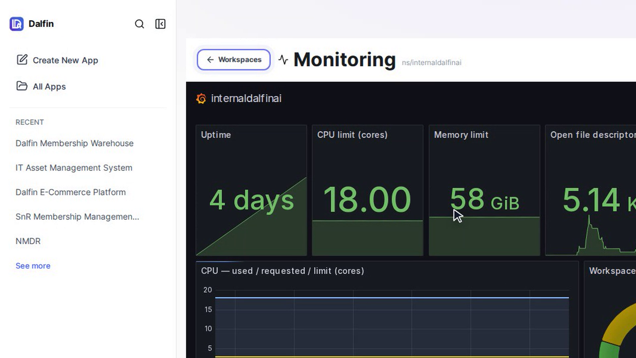Click the 10 label on the CPU chart axis

[208, 329]
